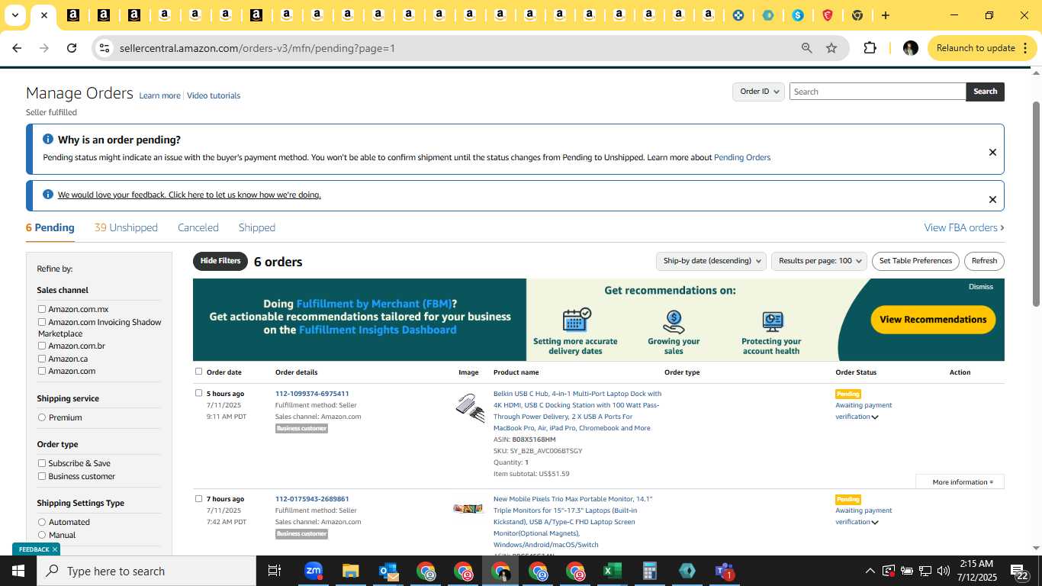
Task: Close the feedback request banner
Action: (992, 199)
